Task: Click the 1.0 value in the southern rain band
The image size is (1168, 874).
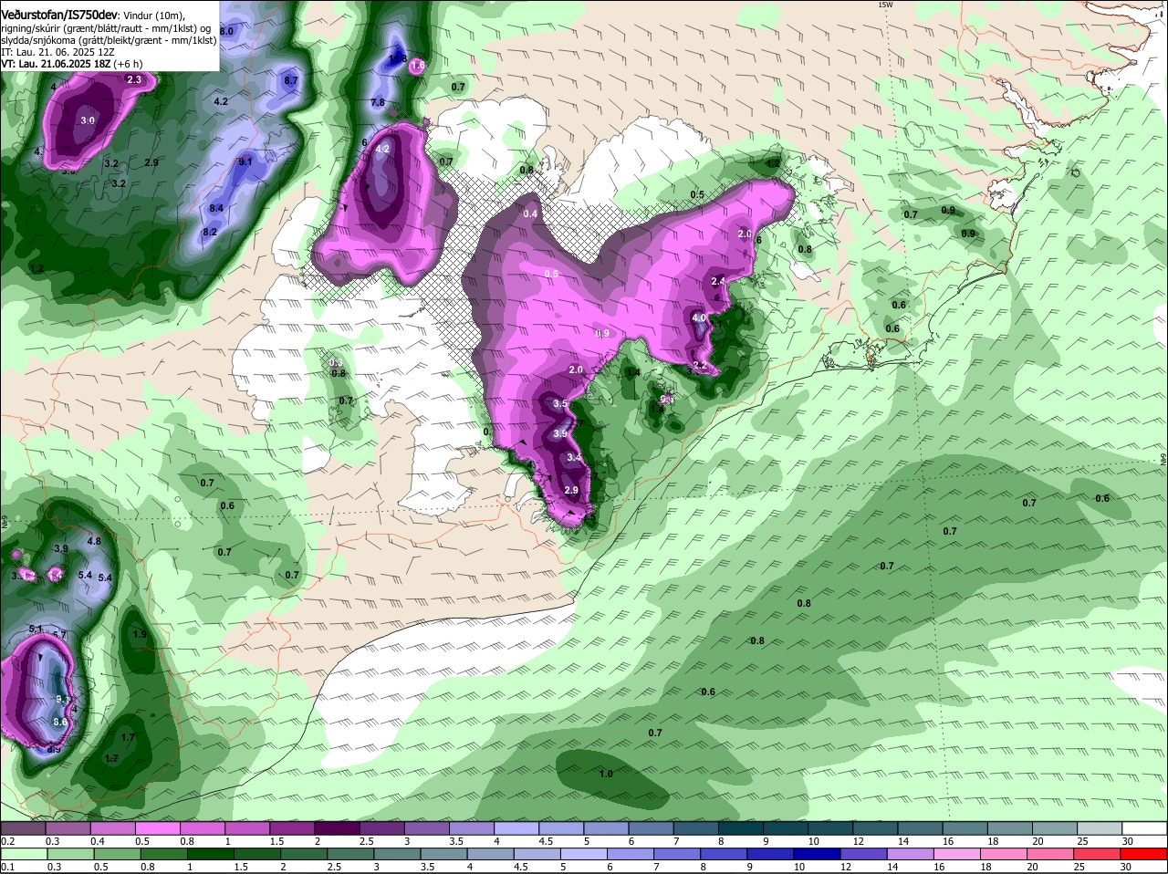Action: pyautogui.click(x=605, y=774)
